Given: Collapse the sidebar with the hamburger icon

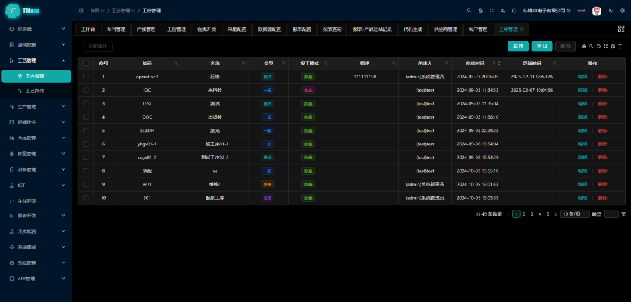Looking at the screenshot, I should (x=81, y=11).
